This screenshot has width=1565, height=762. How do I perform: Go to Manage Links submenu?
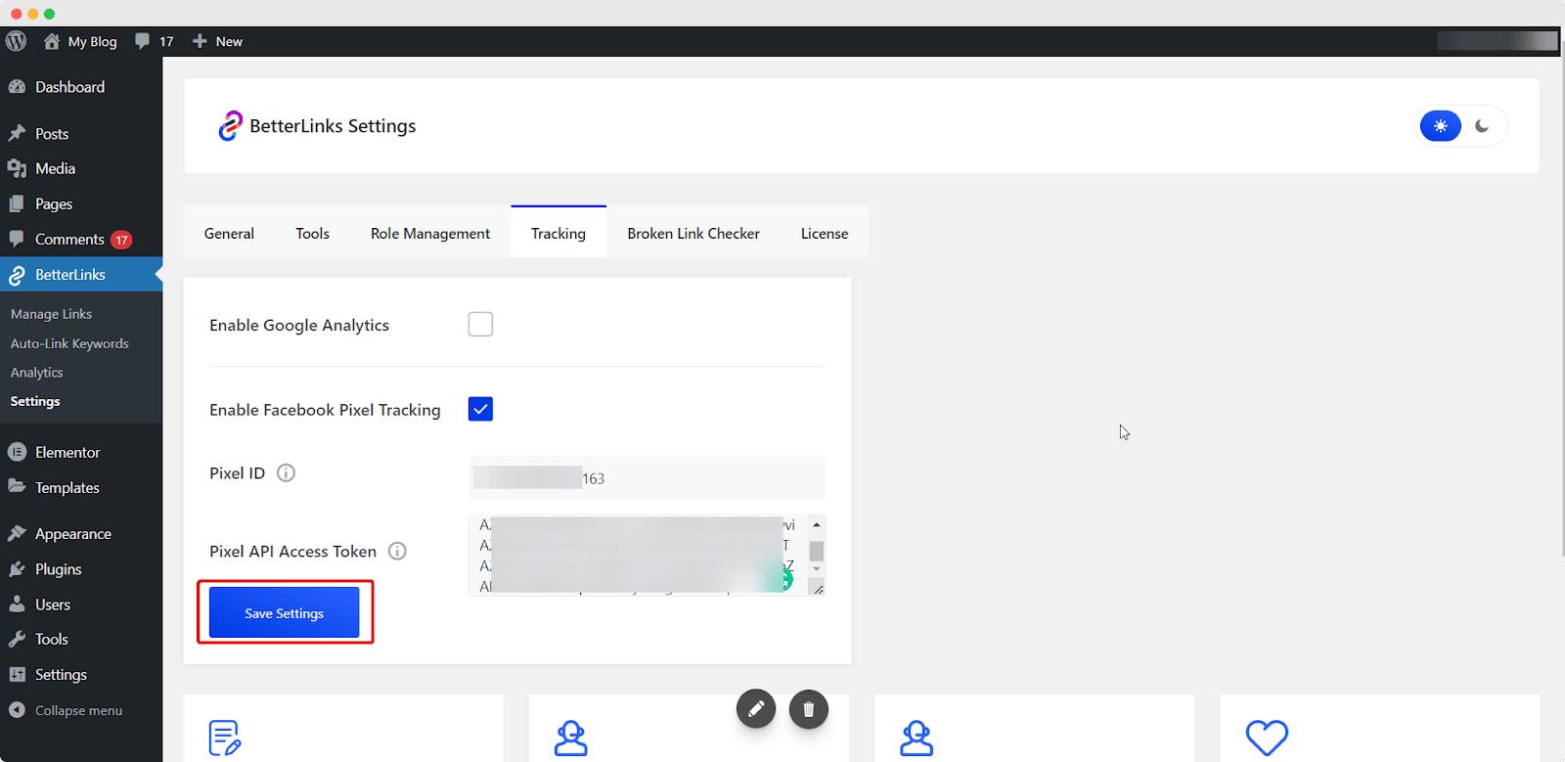point(52,314)
